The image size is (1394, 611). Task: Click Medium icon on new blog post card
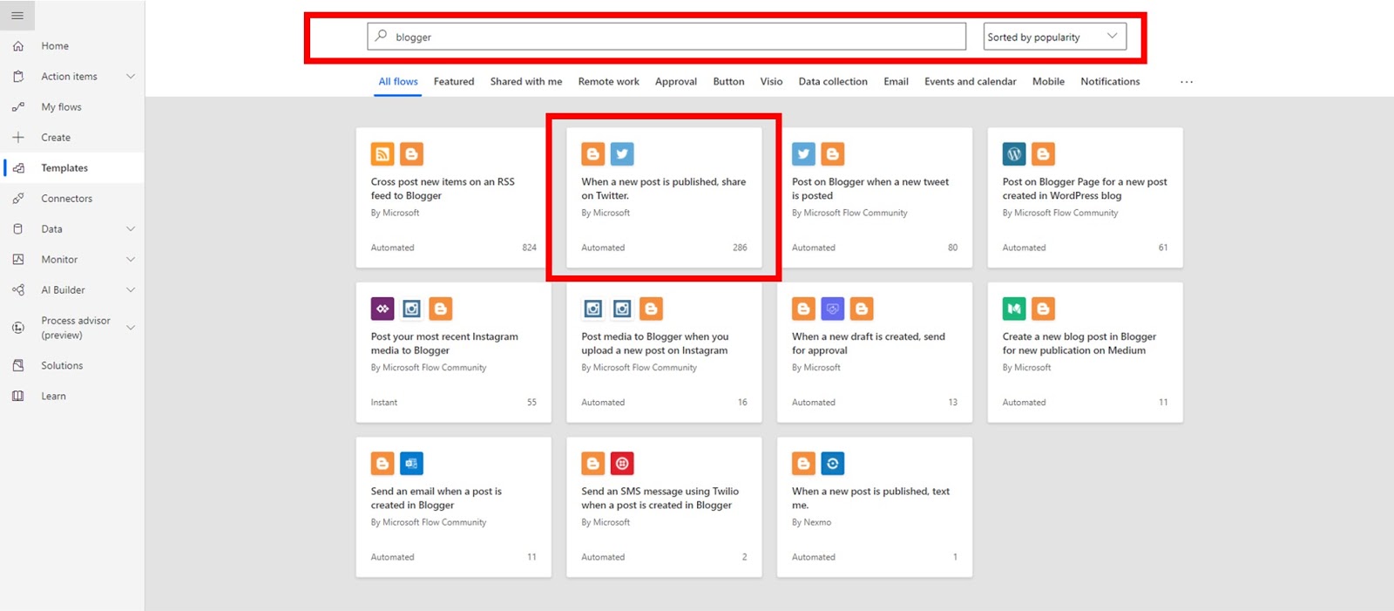click(x=1014, y=309)
